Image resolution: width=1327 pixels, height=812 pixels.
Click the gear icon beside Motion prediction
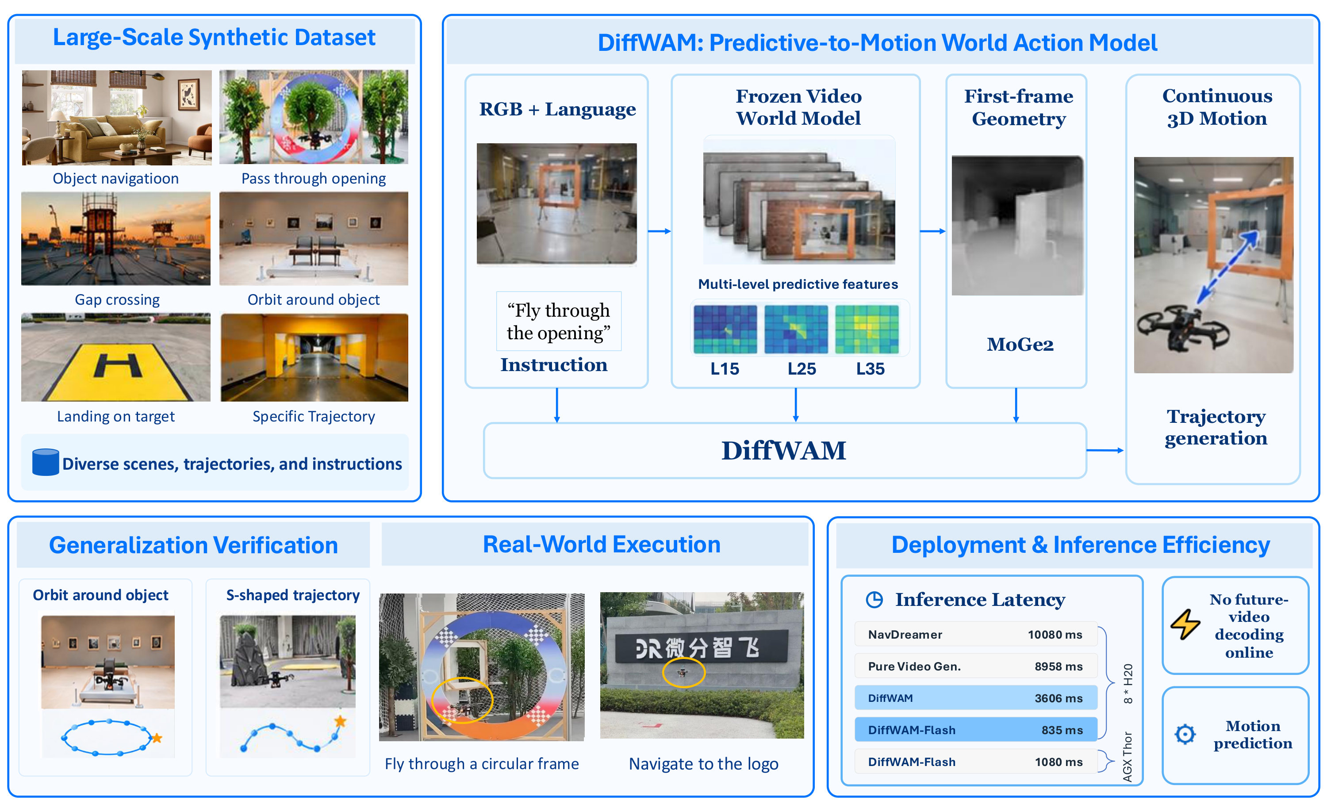point(1185,734)
